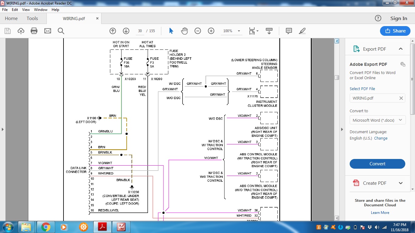The height and width of the screenshot is (233, 415).
Task: Open the search magnifier tool
Action: 61,31
